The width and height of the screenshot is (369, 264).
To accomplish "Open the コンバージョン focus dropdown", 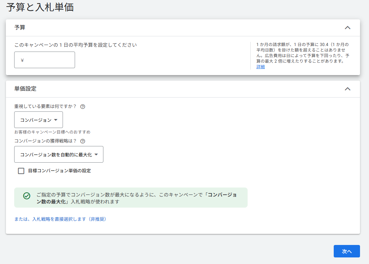I will click(38, 120).
